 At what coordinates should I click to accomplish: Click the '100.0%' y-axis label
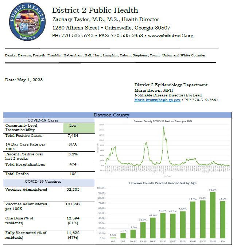(101, 188)
